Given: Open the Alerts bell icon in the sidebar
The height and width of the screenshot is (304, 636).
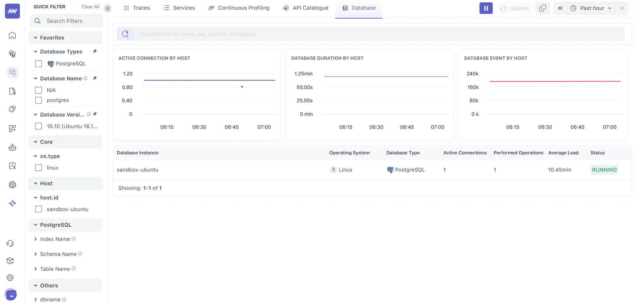Looking at the screenshot, I should (x=12, y=109).
